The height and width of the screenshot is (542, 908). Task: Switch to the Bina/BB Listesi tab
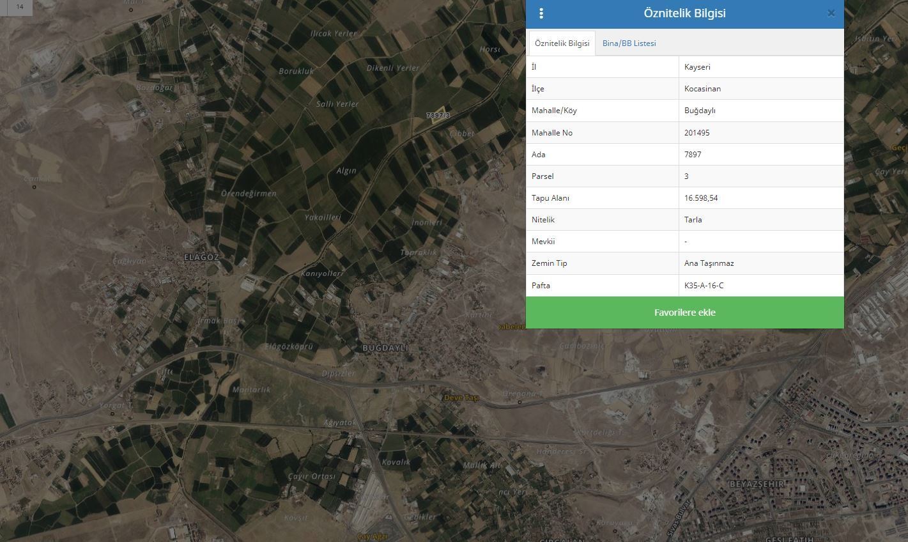click(x=629, y=43)
